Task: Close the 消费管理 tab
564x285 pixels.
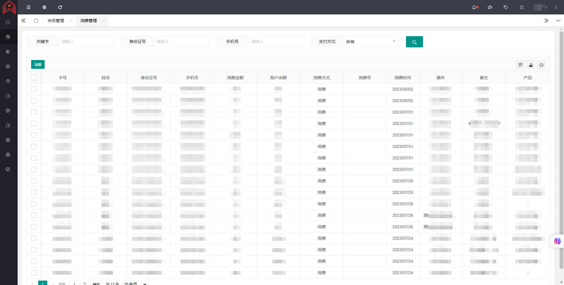Action: coord(104,21)
